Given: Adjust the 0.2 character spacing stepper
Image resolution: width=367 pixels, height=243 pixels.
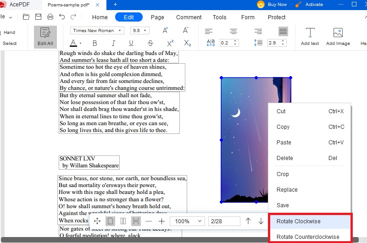Looking at the screenshot, I should click(235, 43).
